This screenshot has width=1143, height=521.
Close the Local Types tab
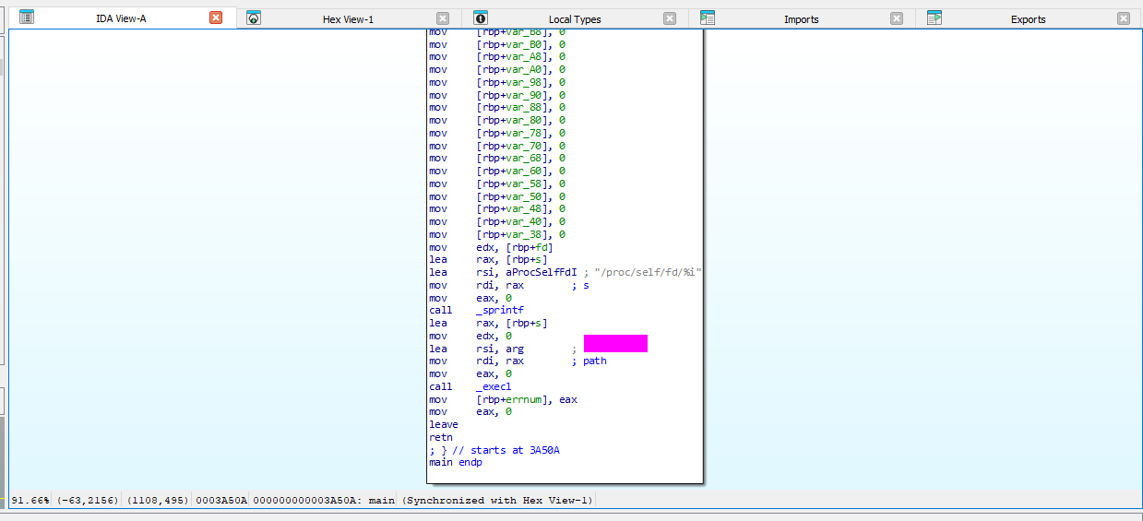(x=670, y=18)
